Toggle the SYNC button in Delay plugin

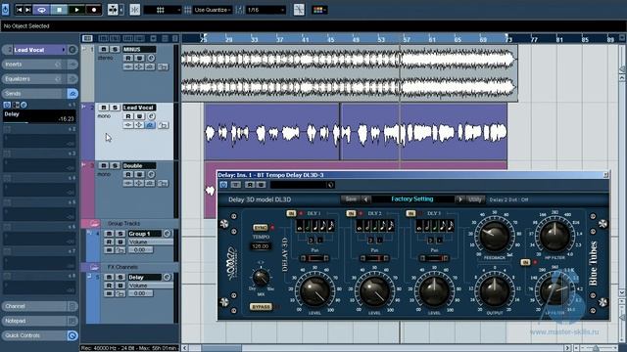pos(261,228)
